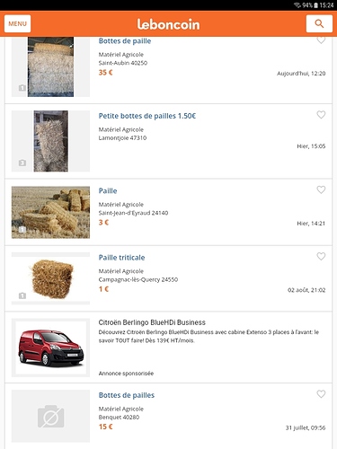The image size is (337, 449).
Task: Toggle heart on Saint-Aubin Bottes de paille
Action: coord(321,40)
